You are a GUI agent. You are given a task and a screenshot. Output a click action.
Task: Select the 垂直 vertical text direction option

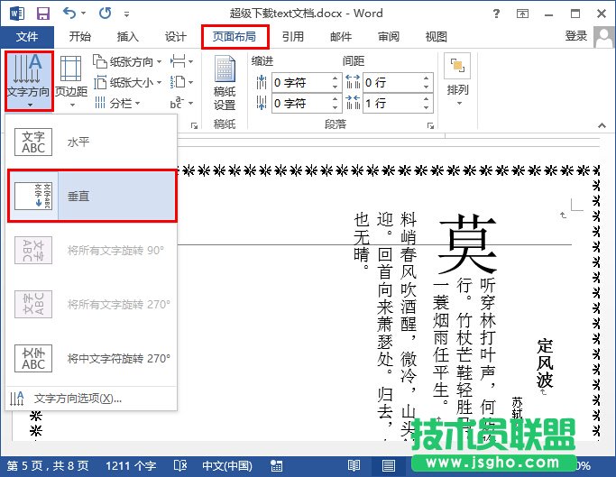point(92,195)
